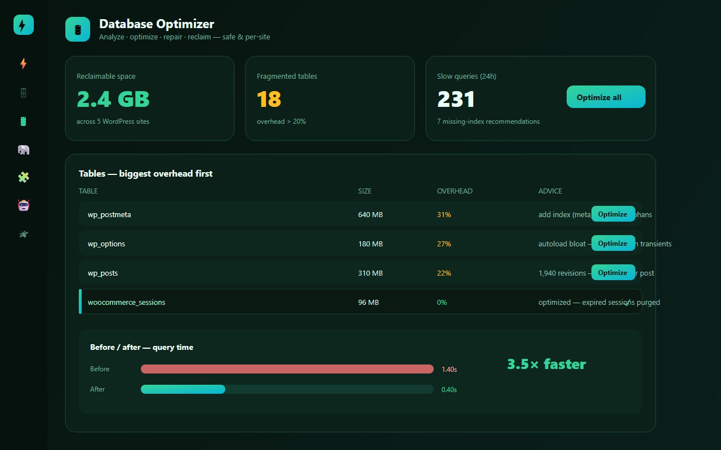721x450 pixels.
Task: Click the teal After query time bar
Action: [x=183, y=389]
